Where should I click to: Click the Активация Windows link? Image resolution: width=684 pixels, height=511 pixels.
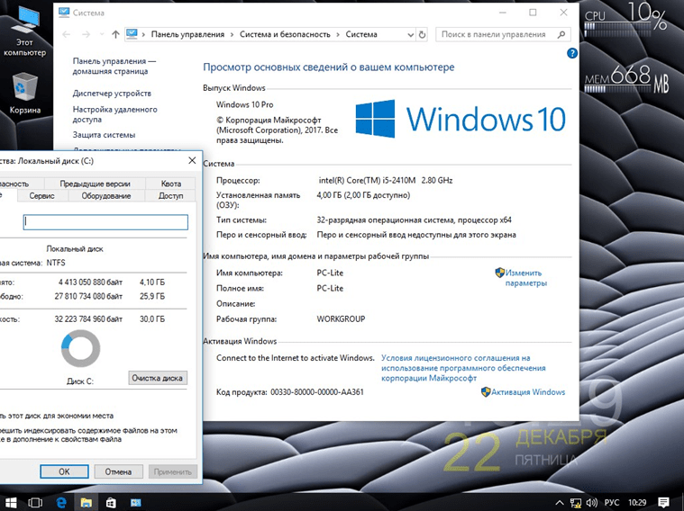(x=528, y=392)
